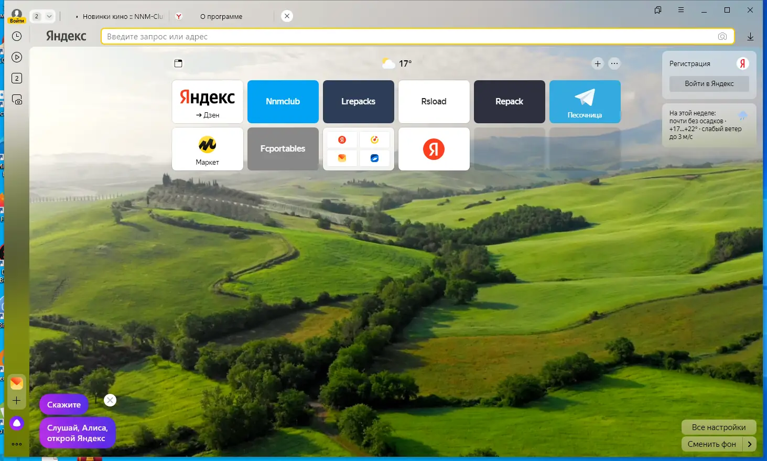Open Yandex Mail icon in sidebar
Image resolution: width=767 pixels, height=461 pixels.
point(17,383)
